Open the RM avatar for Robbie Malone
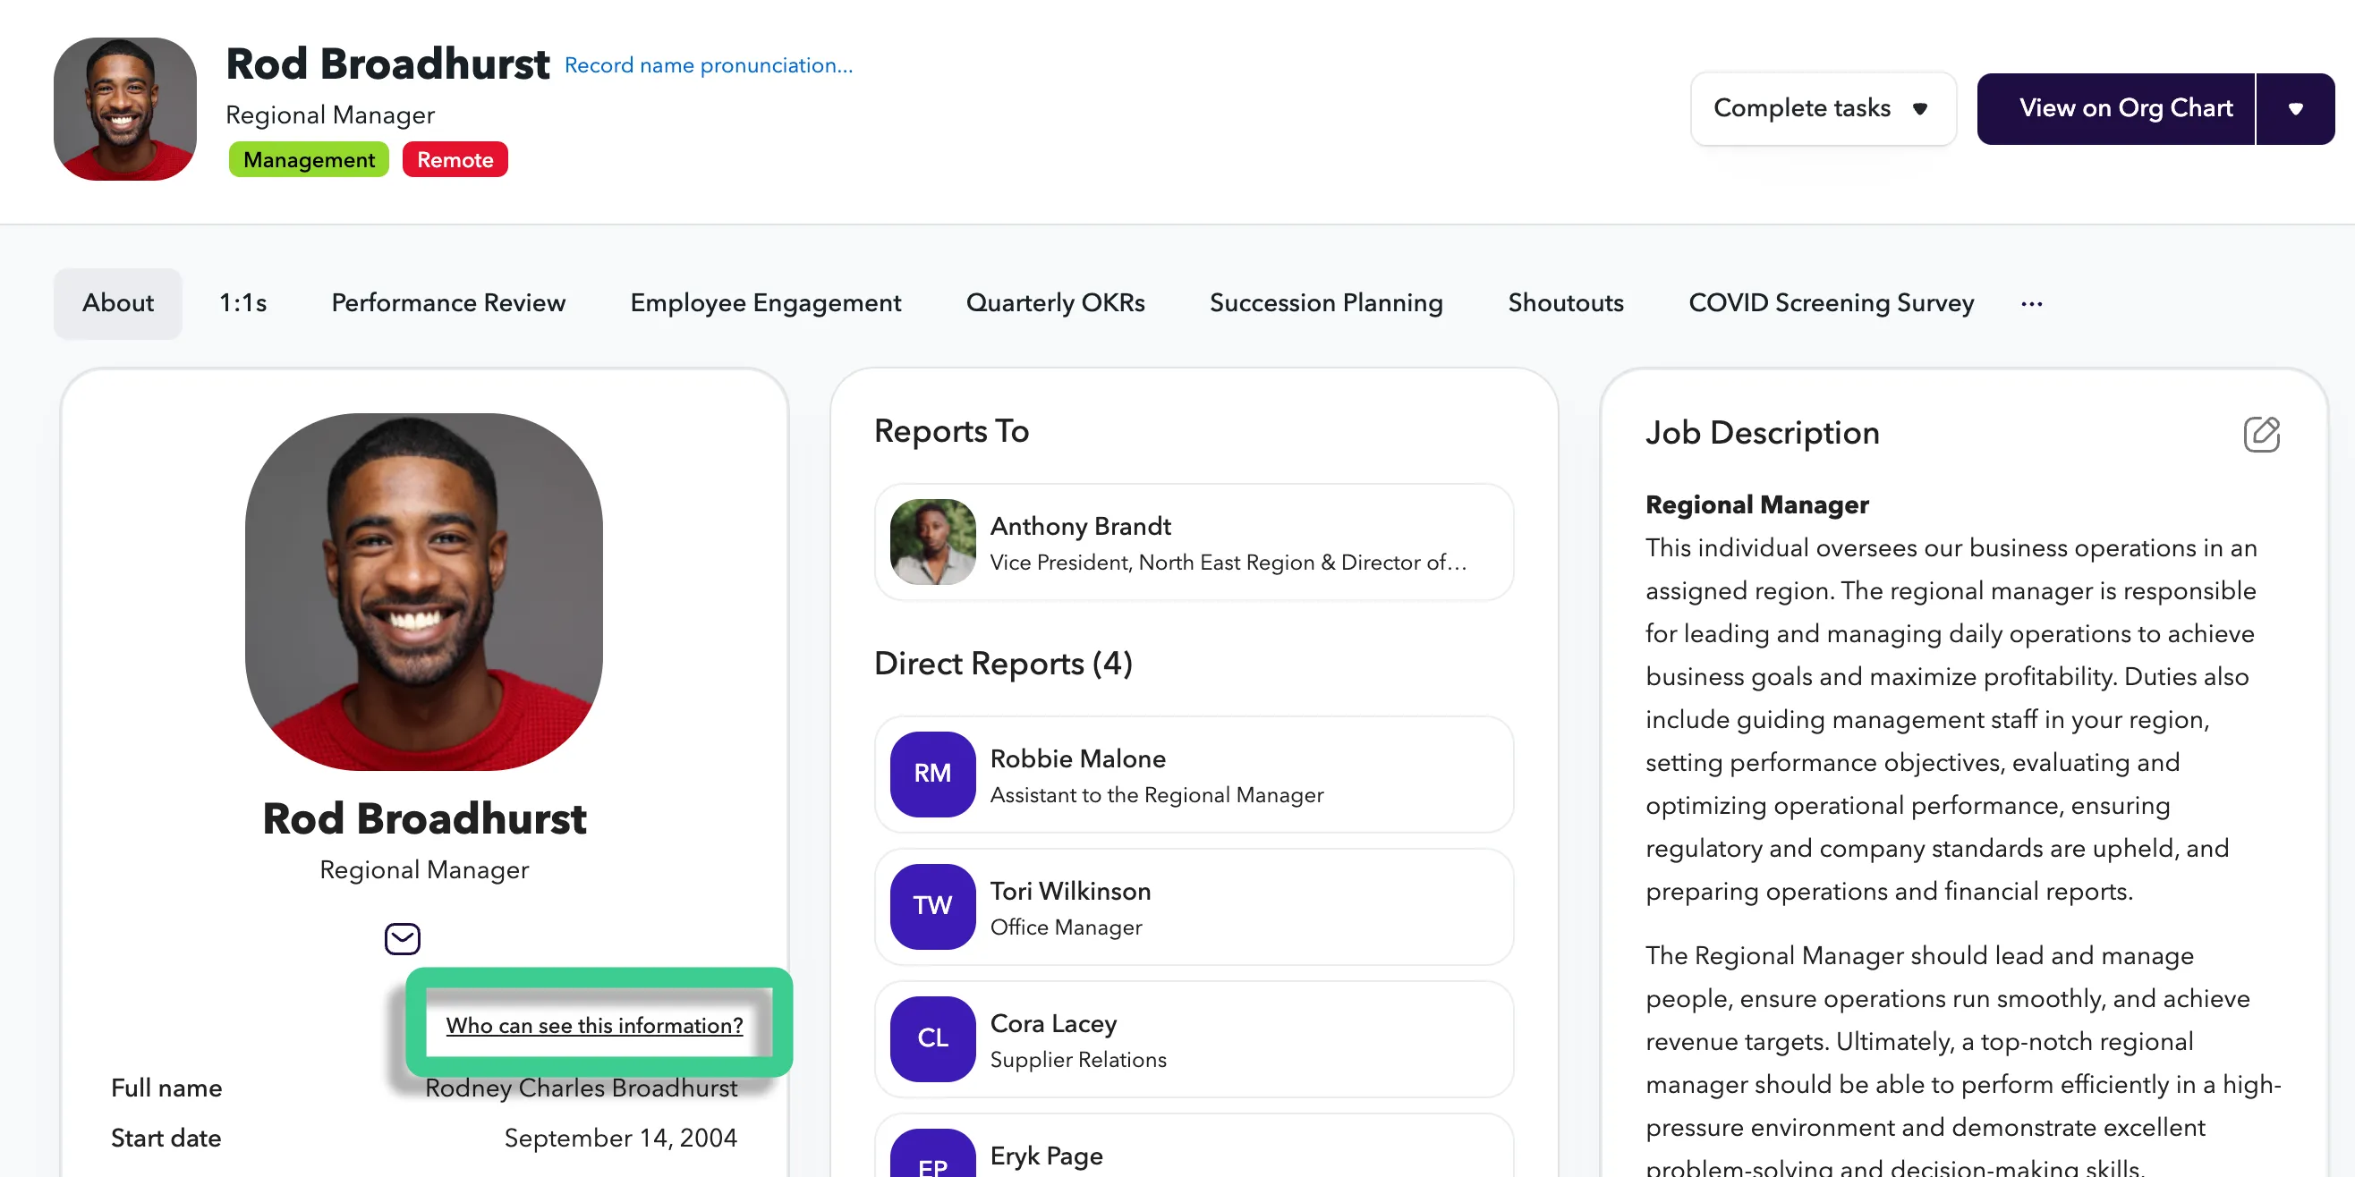 [x=932, y=774]
